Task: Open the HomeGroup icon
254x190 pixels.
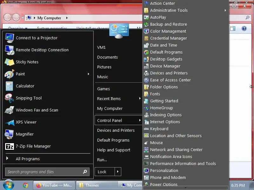Action: tap(146, 108)
